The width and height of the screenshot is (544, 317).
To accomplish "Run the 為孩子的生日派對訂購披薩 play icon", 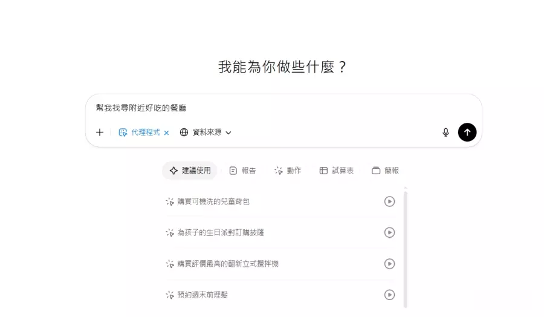I will click(x=390, y=232).
